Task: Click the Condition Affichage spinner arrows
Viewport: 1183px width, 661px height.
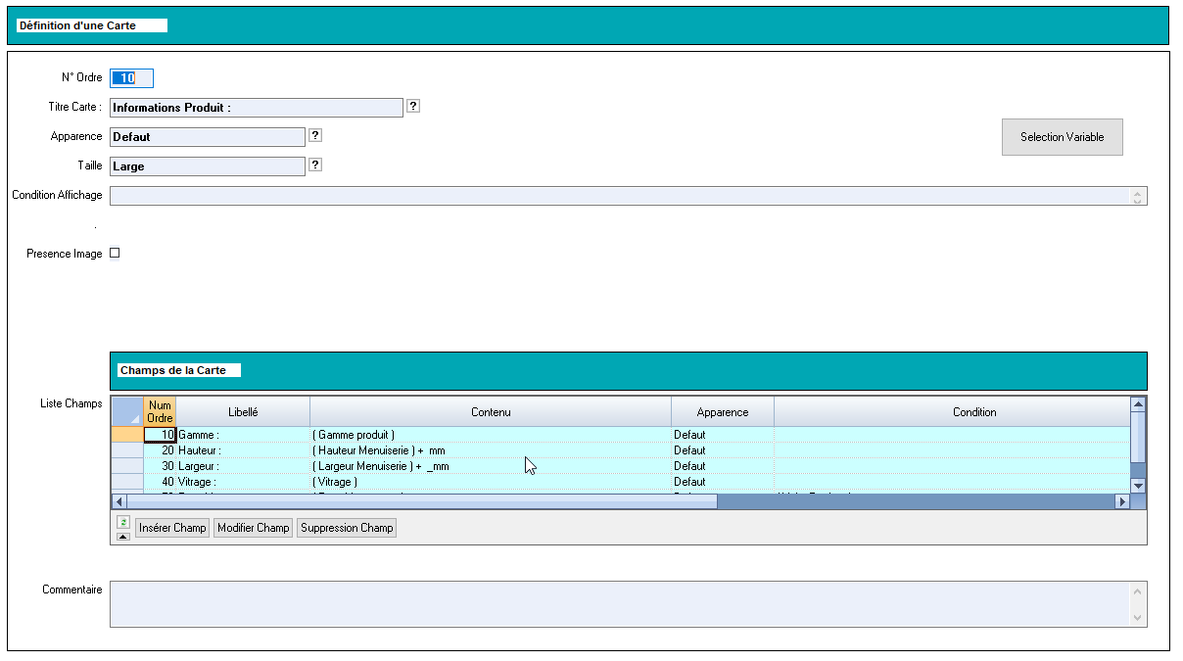Action: coord(1137,196)
